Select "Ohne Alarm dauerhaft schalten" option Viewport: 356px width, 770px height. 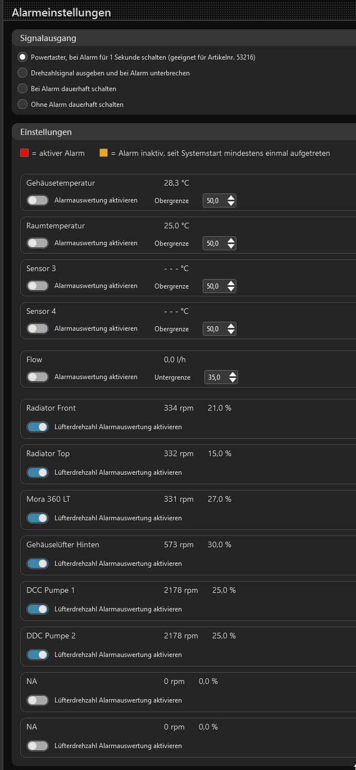[x=22, y=104]
